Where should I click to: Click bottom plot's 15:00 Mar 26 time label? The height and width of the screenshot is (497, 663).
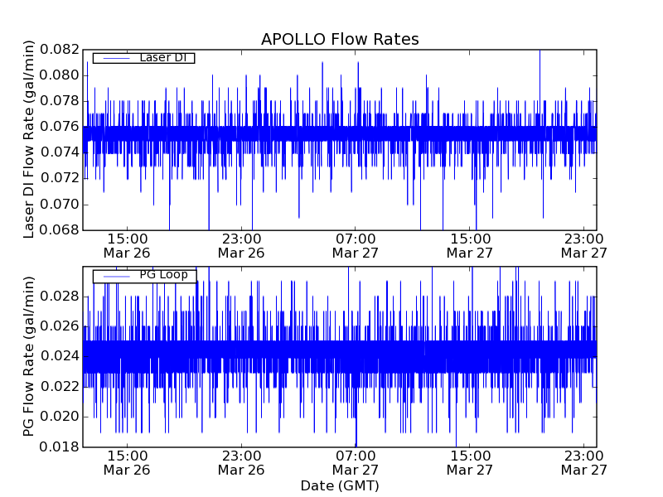point(127,462)
